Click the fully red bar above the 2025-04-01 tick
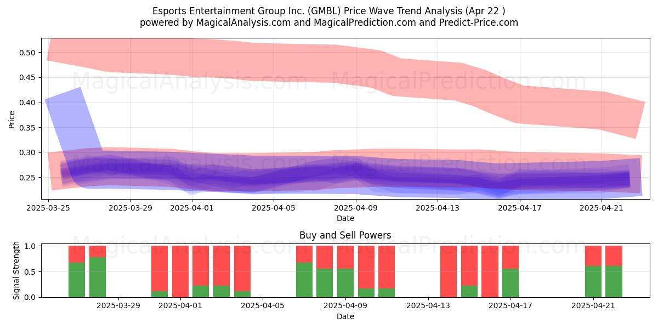The image size is (658, 329). [x=180, y=271]
